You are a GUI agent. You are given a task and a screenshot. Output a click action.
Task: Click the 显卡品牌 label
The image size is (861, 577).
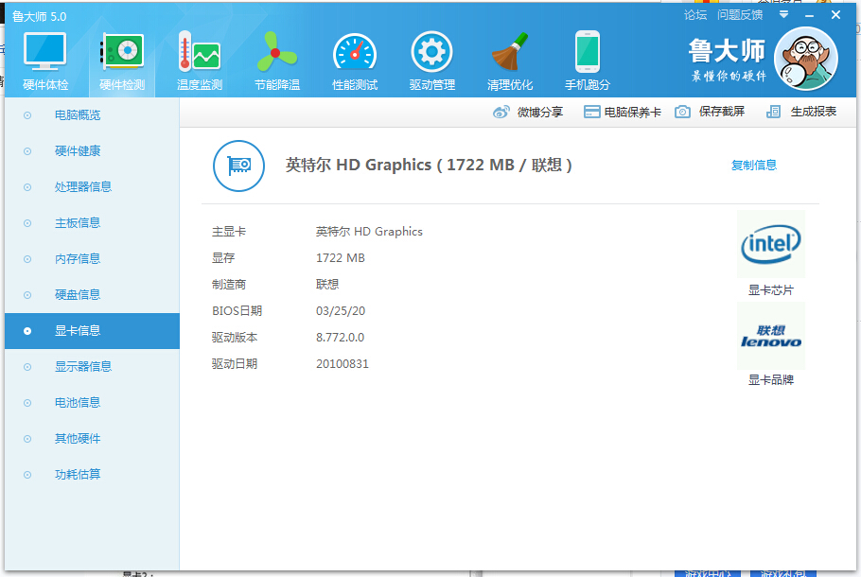[x=771, y=380]
